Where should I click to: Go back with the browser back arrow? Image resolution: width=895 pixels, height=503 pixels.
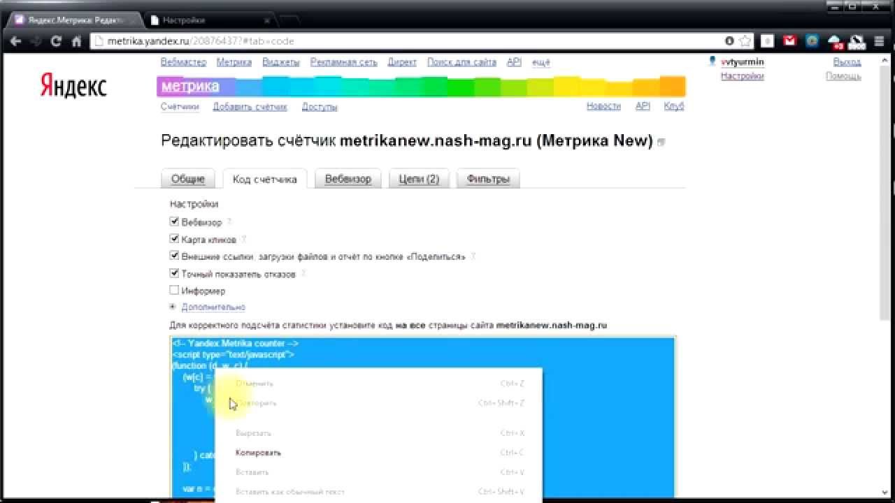coord(16,41)
